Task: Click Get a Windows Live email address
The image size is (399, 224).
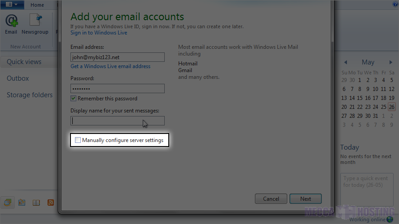Action: pyautogui.click(x=110, y=66)
